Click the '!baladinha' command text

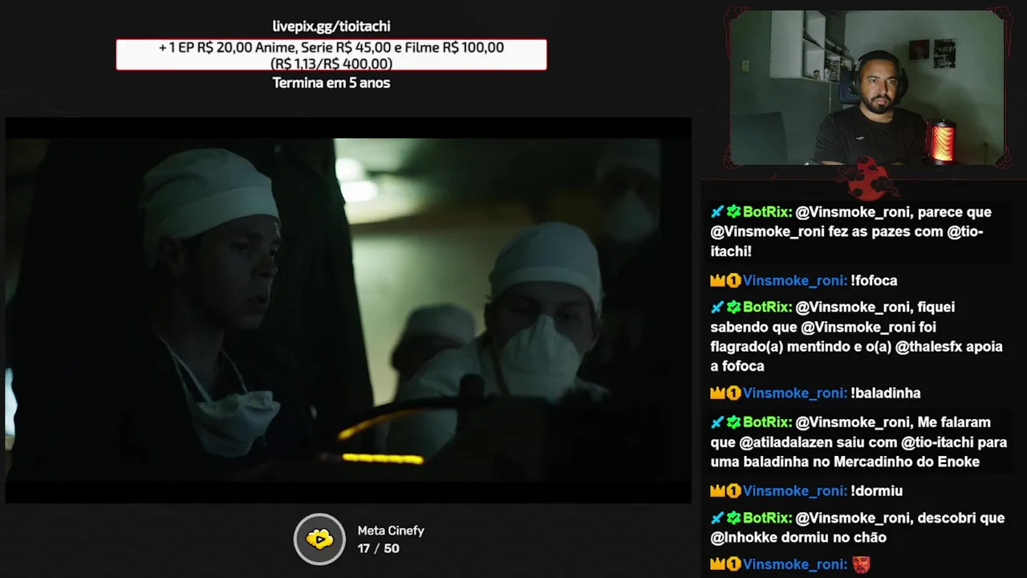886,393
